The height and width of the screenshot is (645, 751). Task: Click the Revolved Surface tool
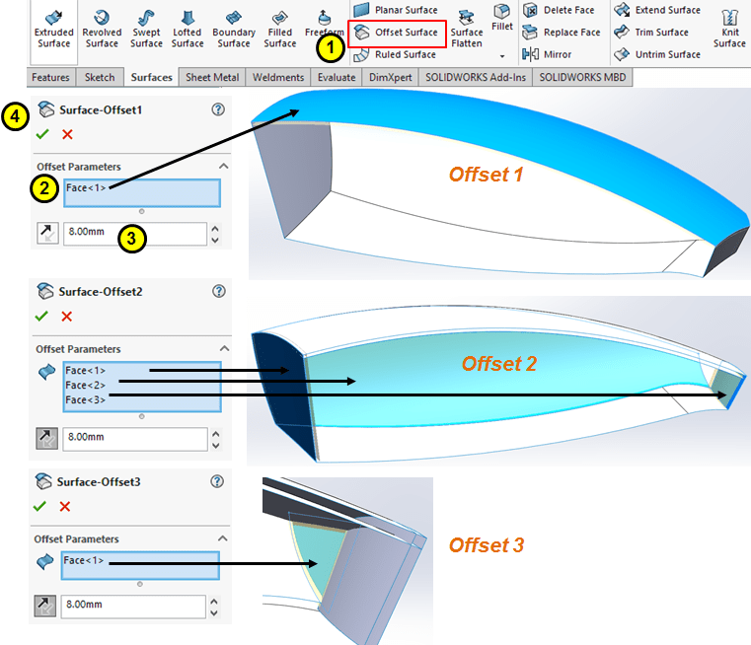click(x=102, y=27)
